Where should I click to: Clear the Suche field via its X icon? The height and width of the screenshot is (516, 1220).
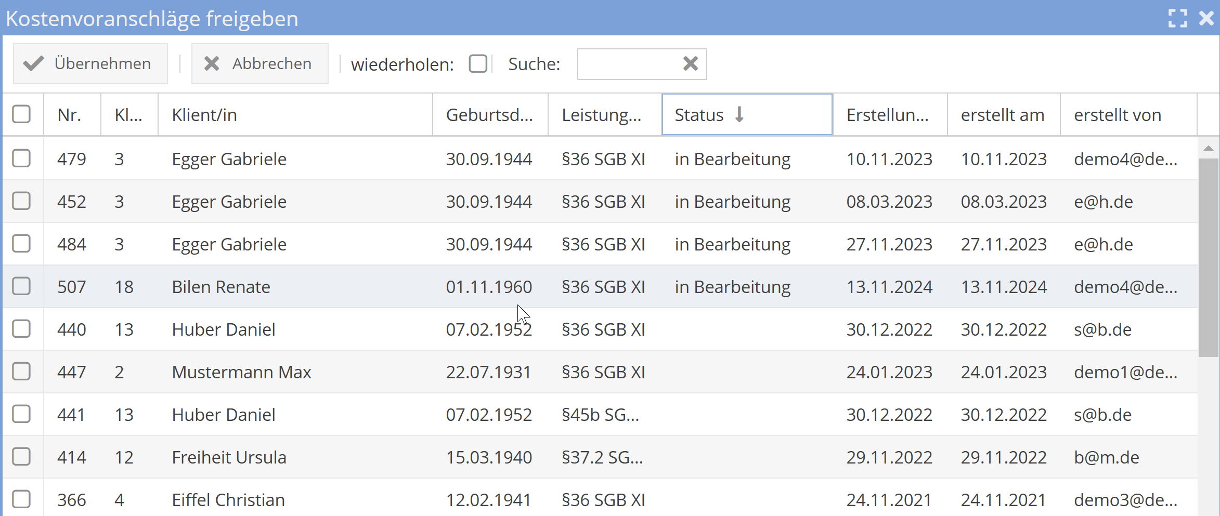click(x=691, y=63)
